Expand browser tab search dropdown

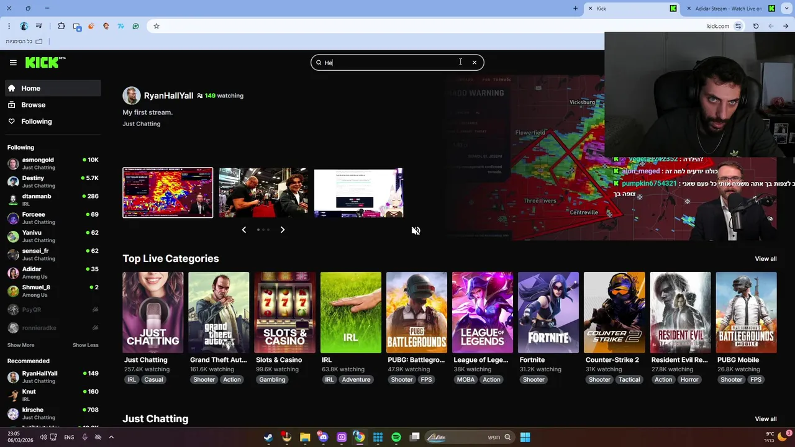point(786,9)
